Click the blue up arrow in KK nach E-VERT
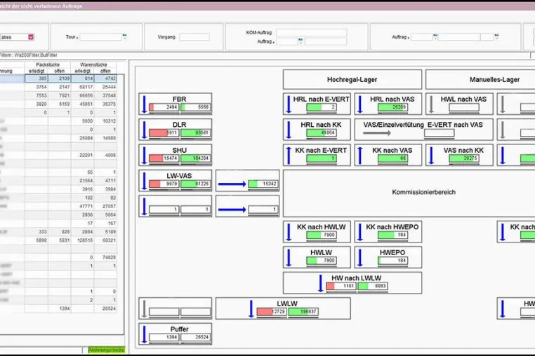 coord(289,156)
